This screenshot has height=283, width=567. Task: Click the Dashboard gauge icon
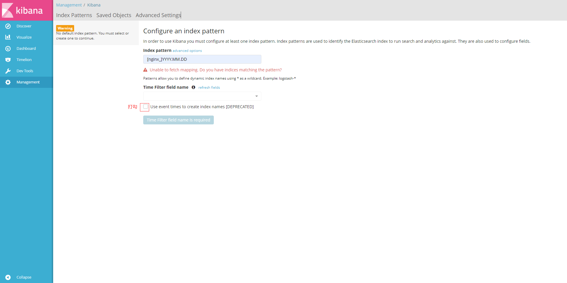pos(8,49)
